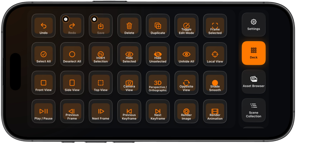Viewport: 313px width, 144px height.
Task: Tap the Frame Selected button
Action: [215, 25]
